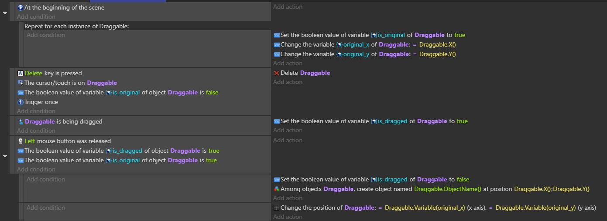The image size is (607, 221).
Task: Click the 'At the beginning of the scene' condition icon
Action: click(20, 7)
